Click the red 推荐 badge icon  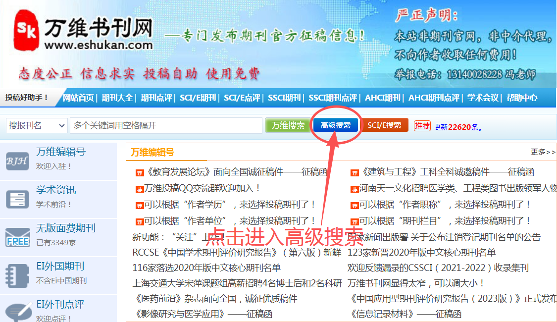(422, 126)
